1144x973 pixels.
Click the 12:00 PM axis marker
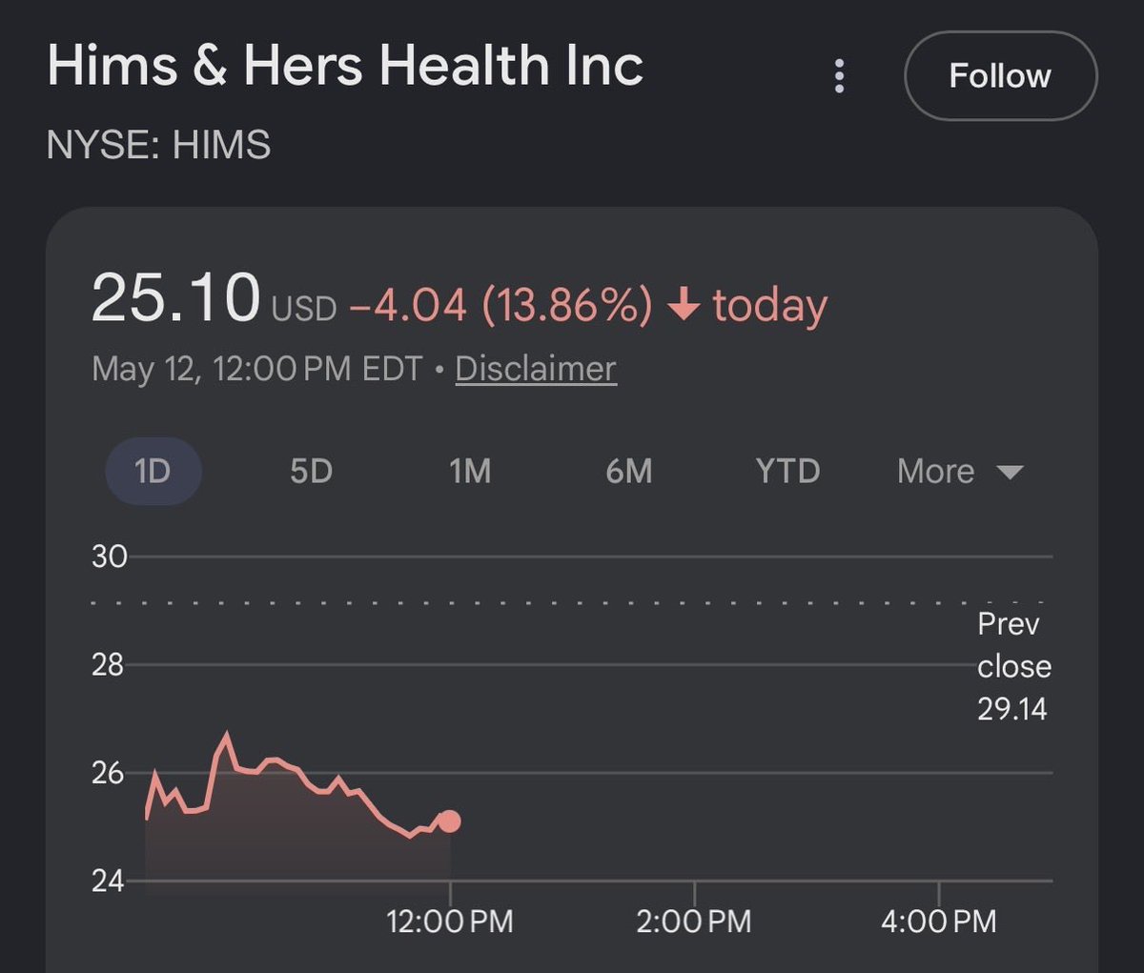tap(450, 922)
